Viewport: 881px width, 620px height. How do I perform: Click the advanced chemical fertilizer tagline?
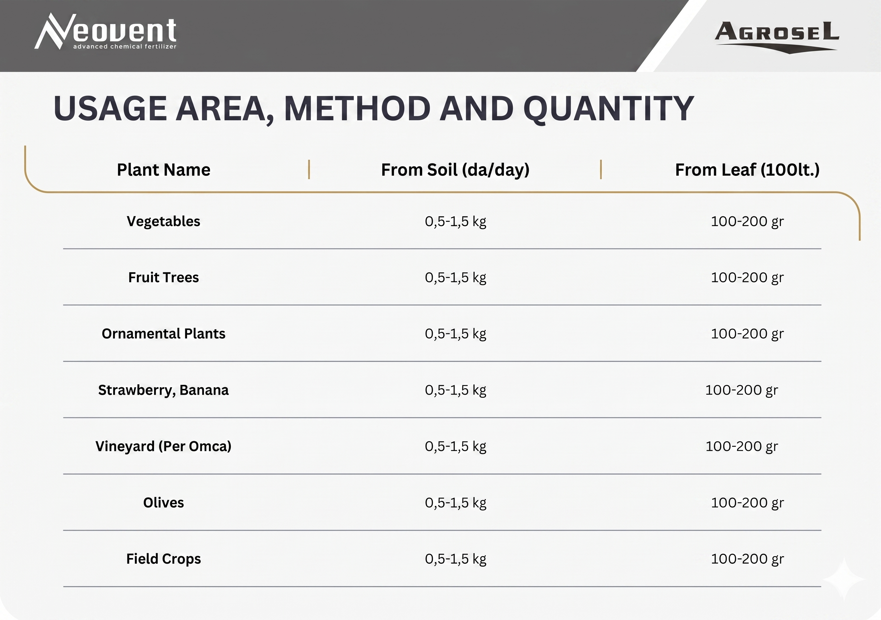point(125,47)
